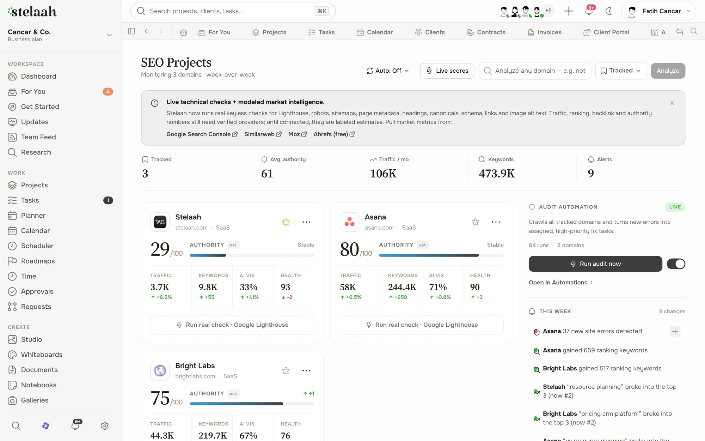Toggle the sidebar panel icon

pos(131,31)
